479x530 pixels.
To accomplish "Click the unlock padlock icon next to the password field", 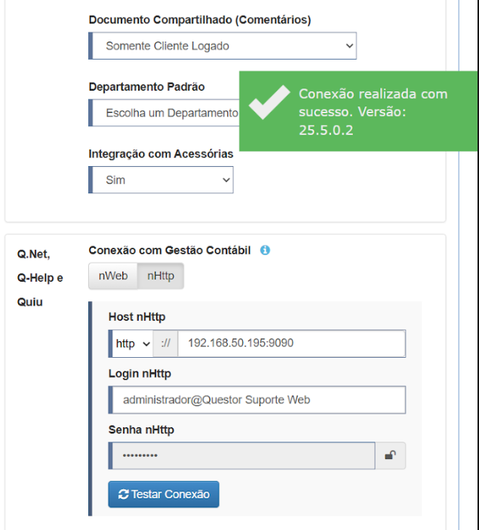I will coord(390,455).
